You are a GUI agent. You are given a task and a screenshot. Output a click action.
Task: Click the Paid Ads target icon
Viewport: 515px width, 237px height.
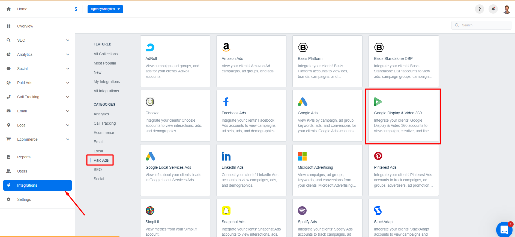click(x=9, y=83)
